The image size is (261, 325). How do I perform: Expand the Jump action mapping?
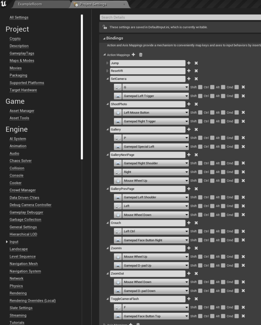(108, 63)
